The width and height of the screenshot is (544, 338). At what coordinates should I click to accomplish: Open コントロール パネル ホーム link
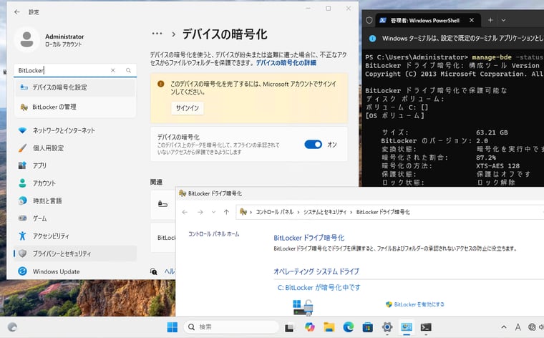(x=214, y=234)
